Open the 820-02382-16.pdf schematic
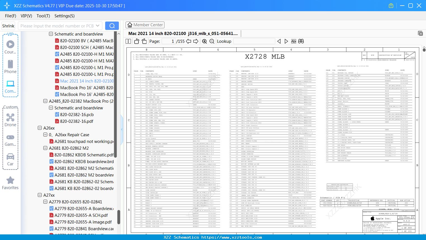The width and height of the screenshot is (426, 240). [74, 121]
